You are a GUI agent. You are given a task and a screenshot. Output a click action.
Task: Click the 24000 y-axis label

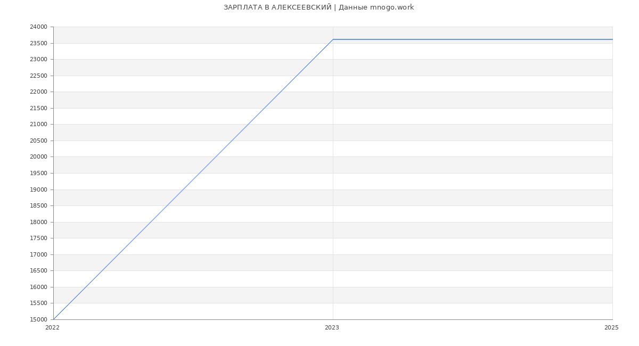38,27
